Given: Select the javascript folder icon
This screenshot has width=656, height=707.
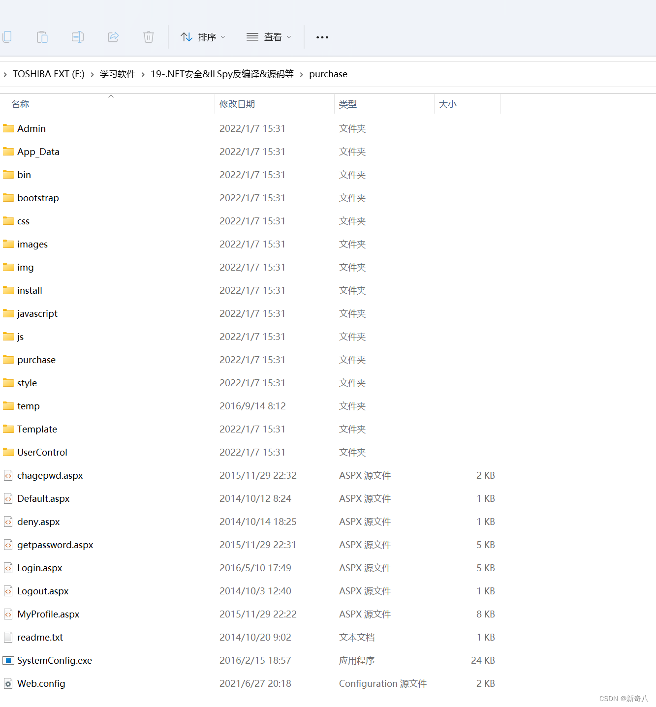Looking at the screenshot, I should click(x=8, y=313).
